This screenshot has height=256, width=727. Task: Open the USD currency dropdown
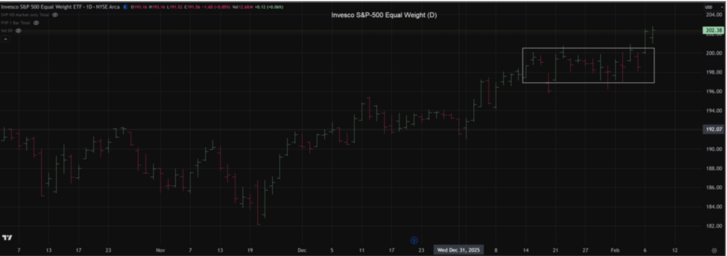pos(708,7)
